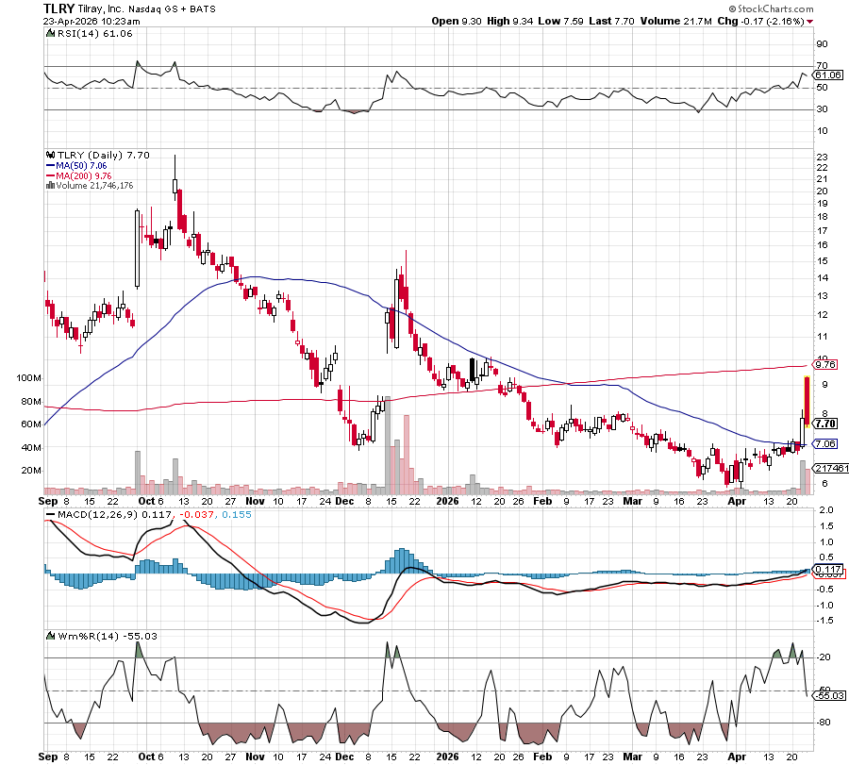Click the -55.03 Williams %R value tag
This screenshot has width=849, height=765.
(x=826, y=695)
